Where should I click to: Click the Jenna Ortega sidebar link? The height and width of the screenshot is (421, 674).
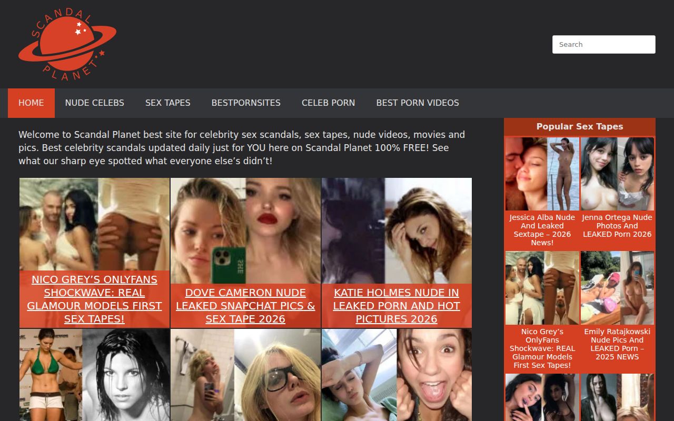click(617, 225)
